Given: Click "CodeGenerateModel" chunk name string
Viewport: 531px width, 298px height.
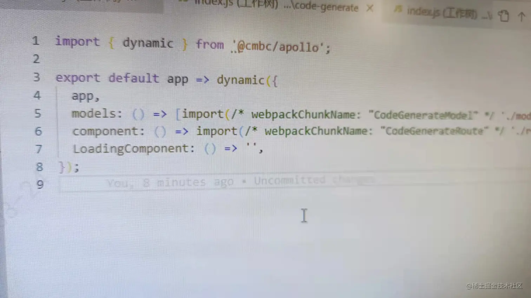Looking at the screenshot, I should tap(423, 115).
